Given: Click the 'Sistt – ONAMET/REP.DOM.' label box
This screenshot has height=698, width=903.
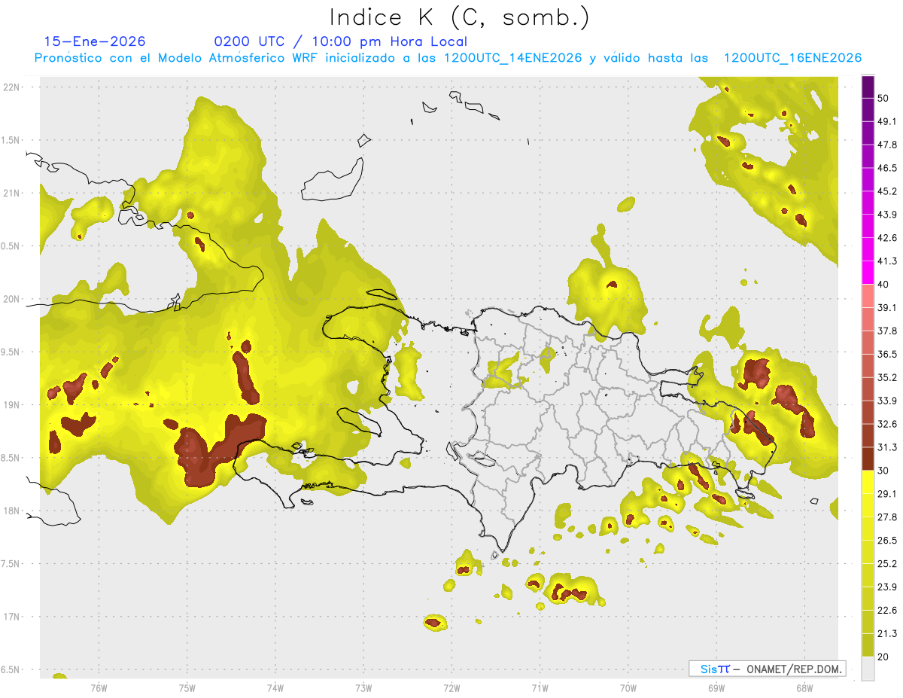Looking at the screenshot, I should click(768, 669).
